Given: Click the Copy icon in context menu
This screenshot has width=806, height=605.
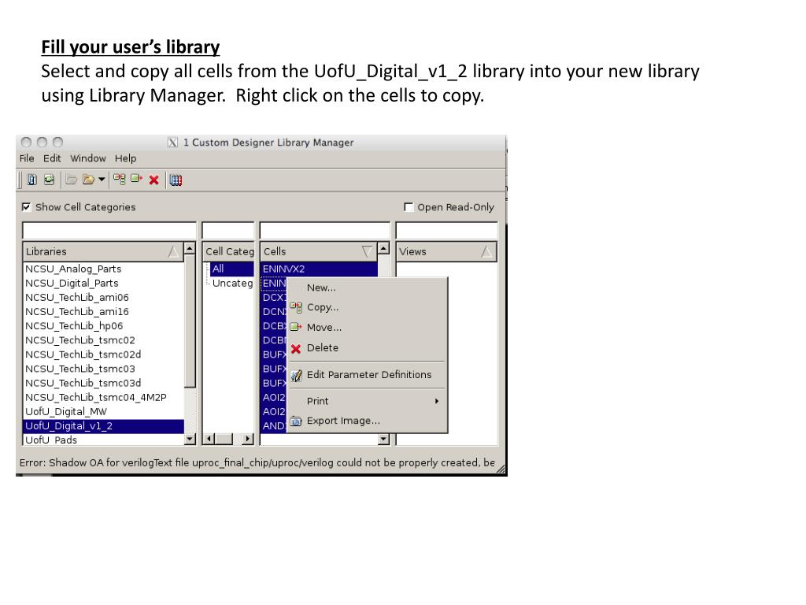Looking at the screenshot, I should click(x=296, y=308).
